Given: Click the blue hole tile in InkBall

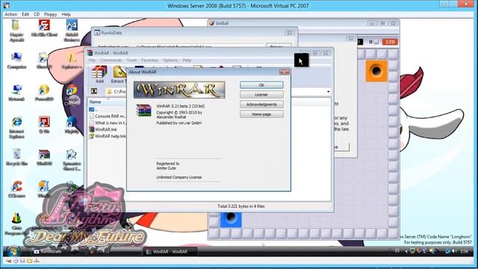Looking at the screenshot, I should click(x=231, y=219).
